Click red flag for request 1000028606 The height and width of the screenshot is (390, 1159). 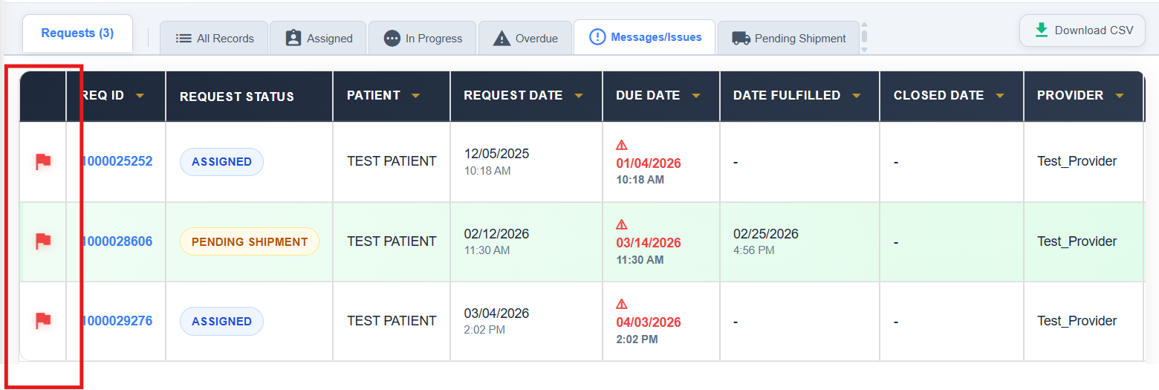point(43,241)
